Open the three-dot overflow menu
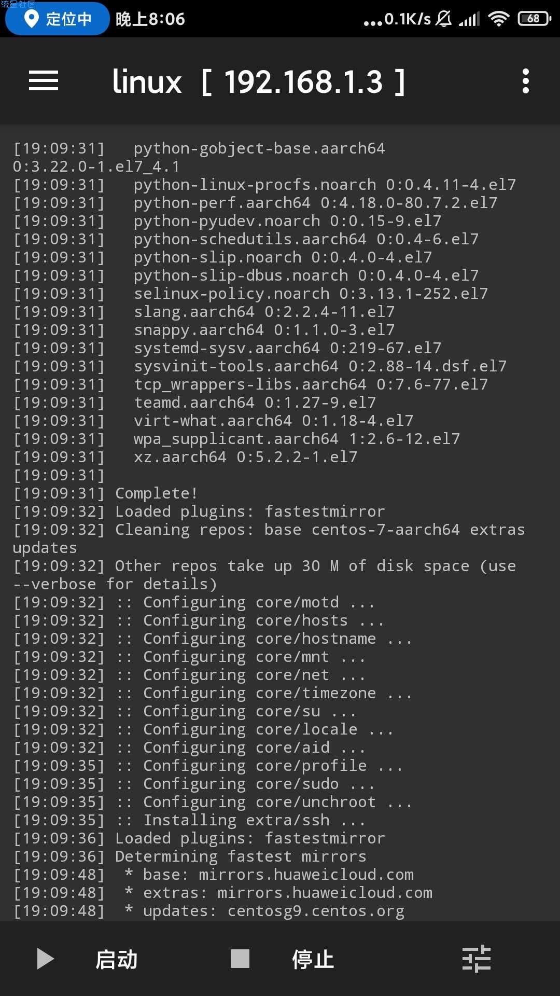Image resolution: width=560 pixels, height=996 pixels. point(525,81)
